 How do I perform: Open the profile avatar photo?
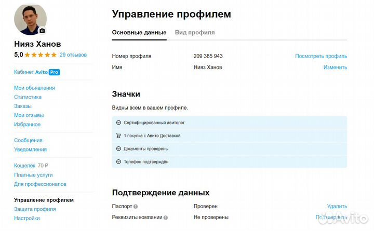(x=30, y=20)
